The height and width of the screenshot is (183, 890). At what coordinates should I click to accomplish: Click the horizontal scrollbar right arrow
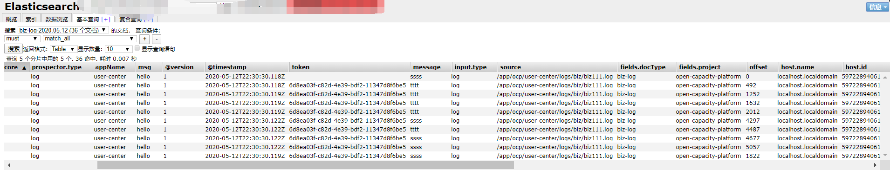tap(875, 165)
